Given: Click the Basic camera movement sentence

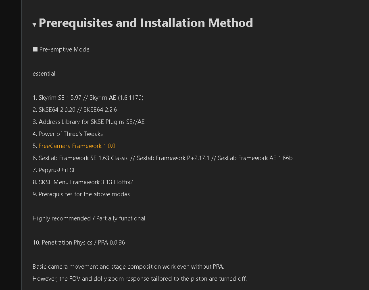Looking at the screenshot, I should coord(129,267).
